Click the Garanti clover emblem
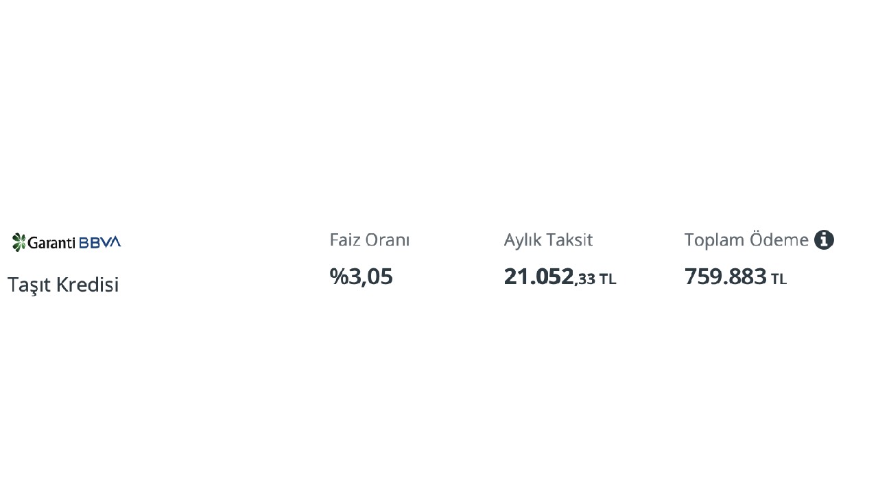Image resolution: width=878 pixels, height=494 pixels. click(x=19, y=242)
